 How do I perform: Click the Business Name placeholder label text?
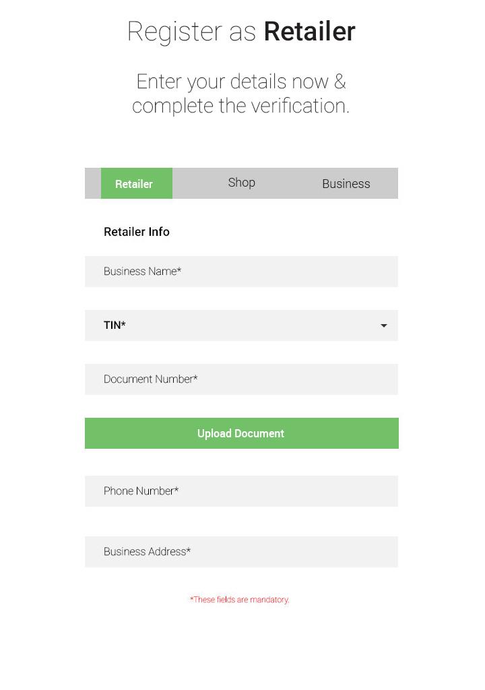point(142,272)
